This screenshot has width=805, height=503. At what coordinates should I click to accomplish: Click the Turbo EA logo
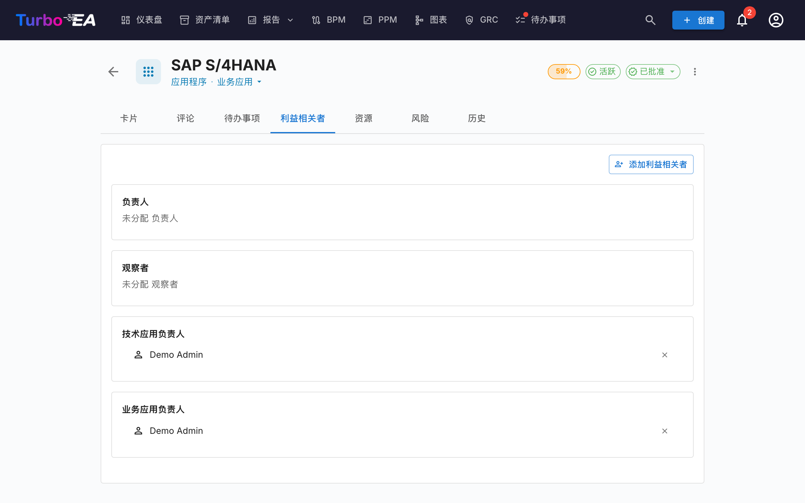(x=56, y=20)
